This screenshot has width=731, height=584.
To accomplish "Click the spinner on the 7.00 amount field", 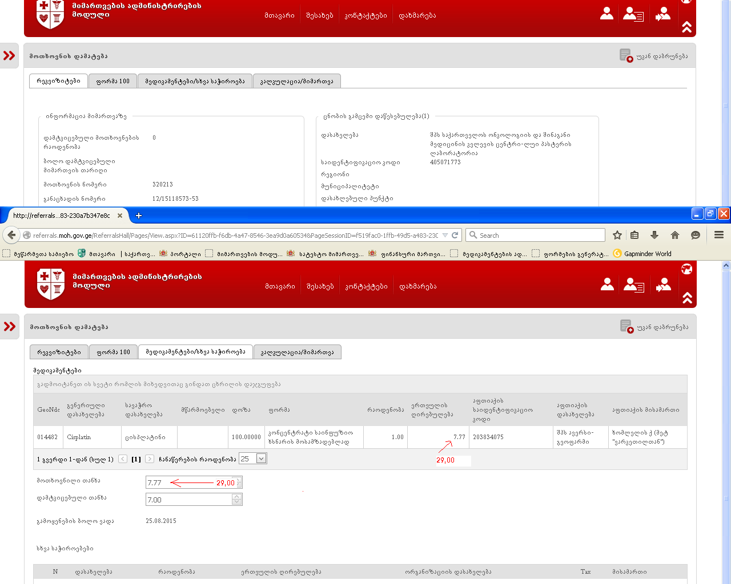I will click(237, 500).
